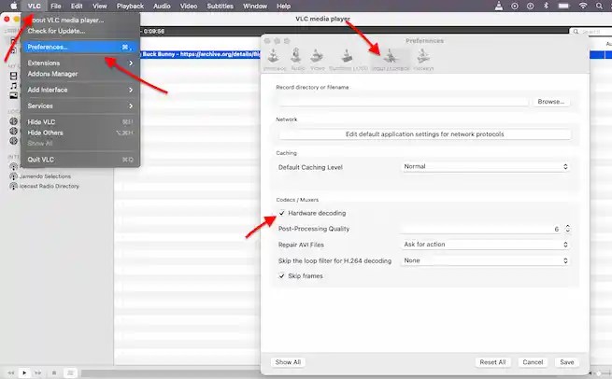Expand the Add Interface submenu

(80, 90)
